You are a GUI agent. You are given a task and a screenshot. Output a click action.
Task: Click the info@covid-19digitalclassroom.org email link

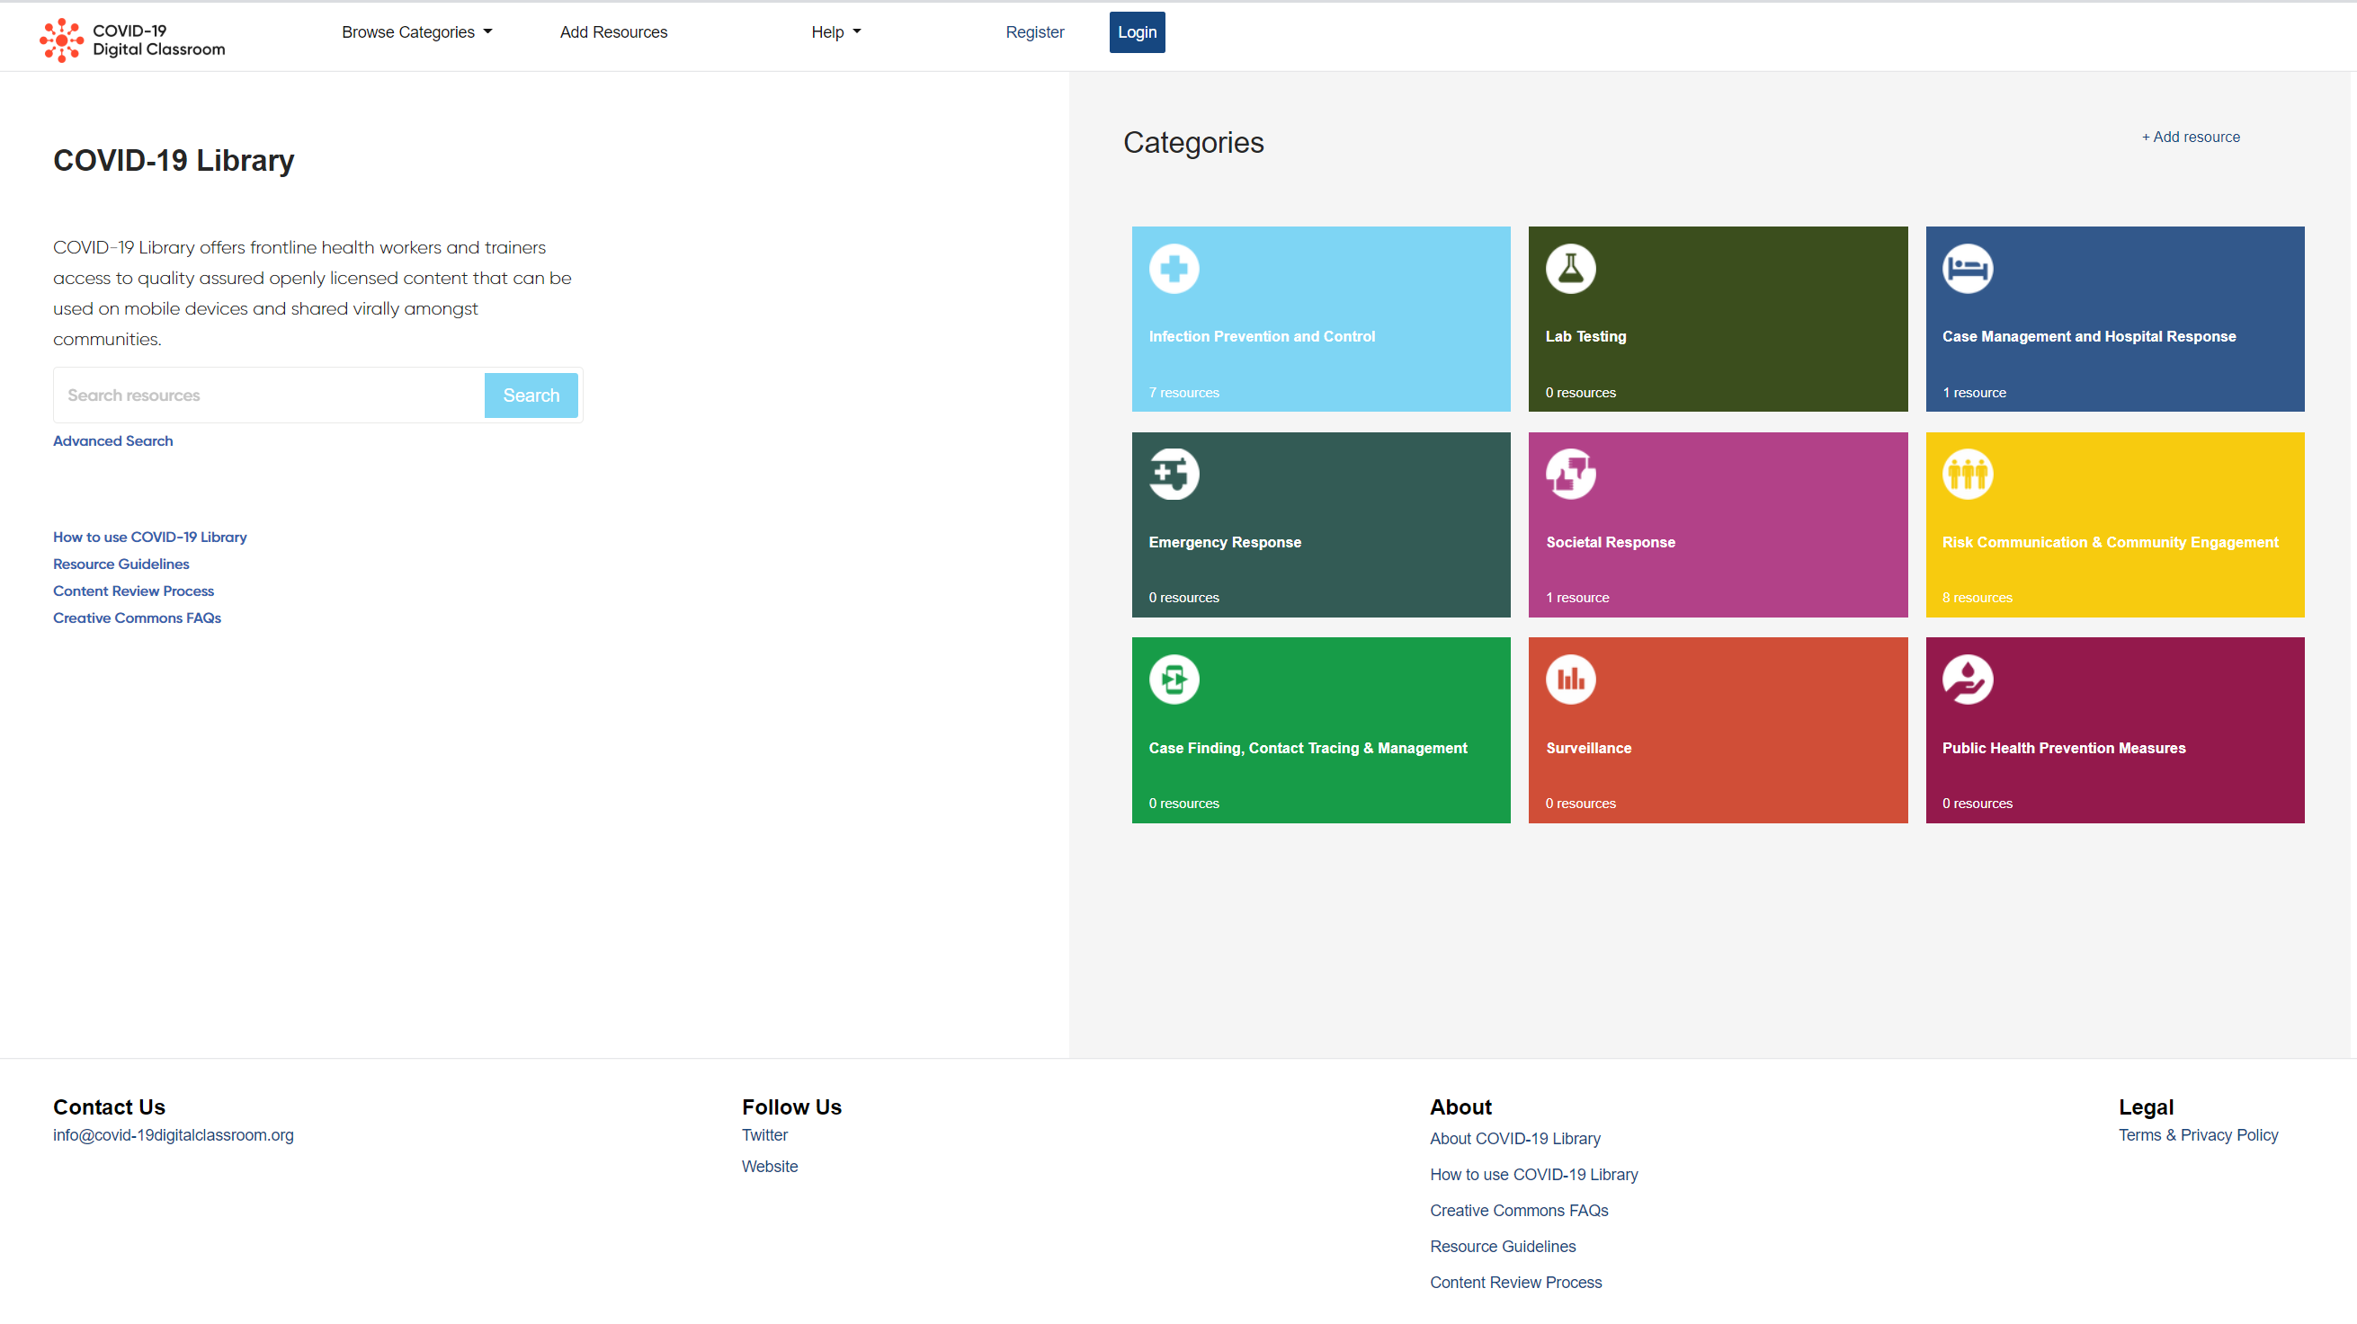click(173, 1134)
